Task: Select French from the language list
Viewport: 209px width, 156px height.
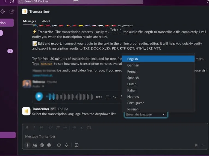Action: click(158, 71)
